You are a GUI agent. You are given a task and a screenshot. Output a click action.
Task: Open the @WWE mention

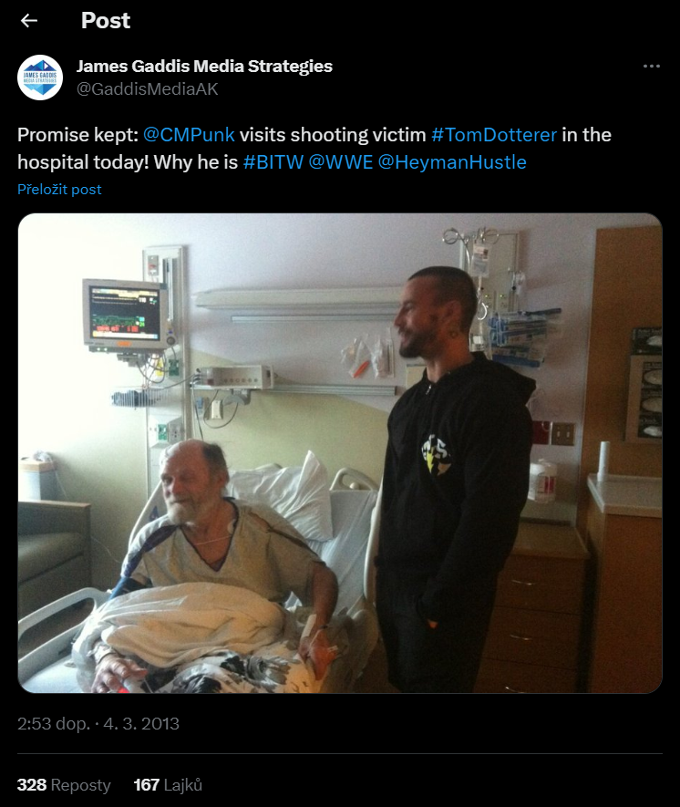pyautogui.click(x=341, y=162)
